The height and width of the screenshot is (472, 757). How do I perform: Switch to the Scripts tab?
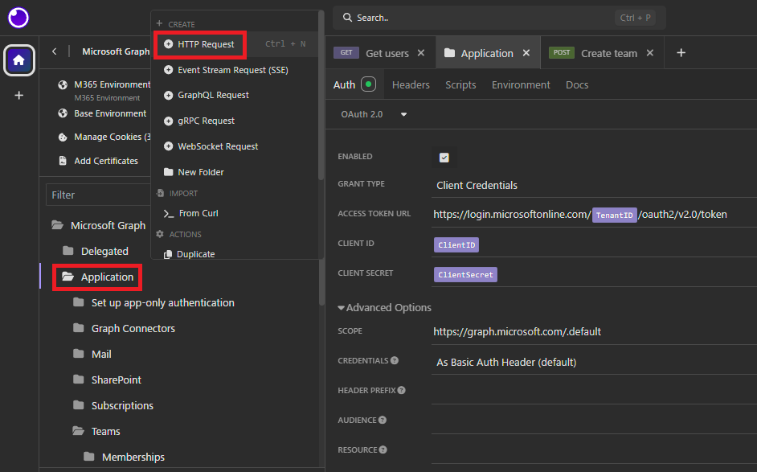[460, 84]
